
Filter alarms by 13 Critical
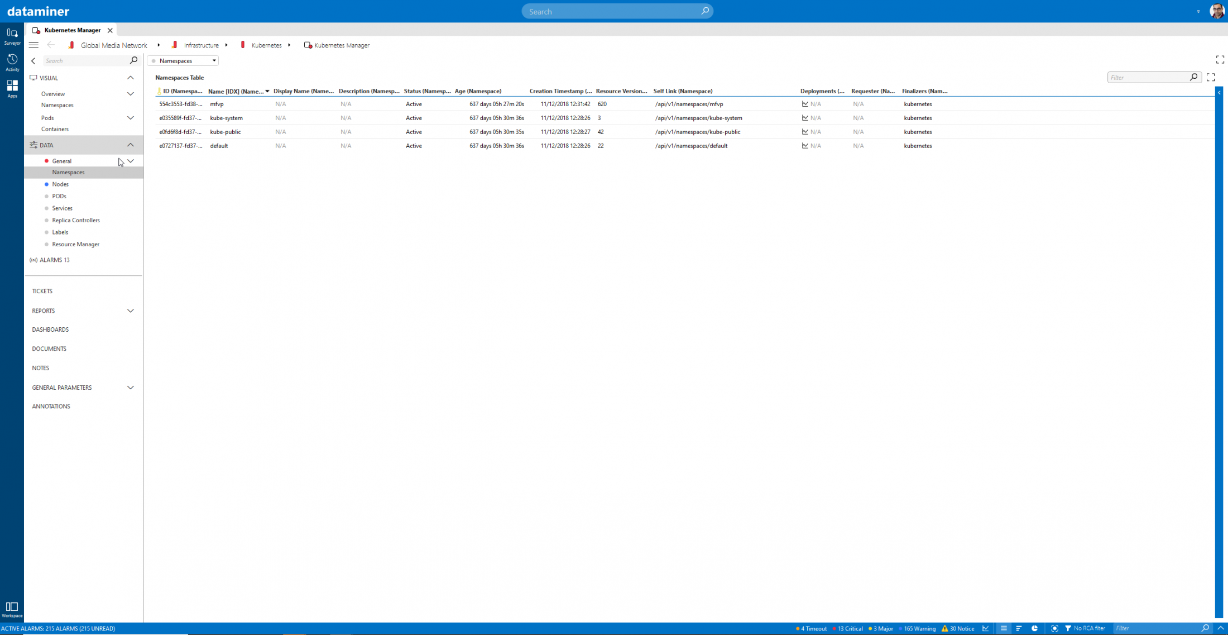(x=847, y=628)
